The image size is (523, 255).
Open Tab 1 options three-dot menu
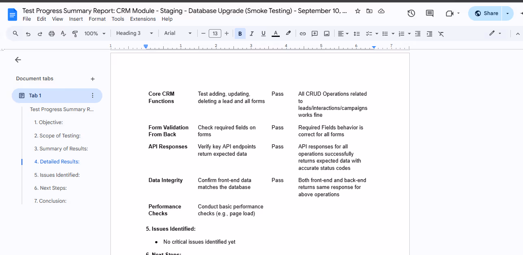coord(93,96)
